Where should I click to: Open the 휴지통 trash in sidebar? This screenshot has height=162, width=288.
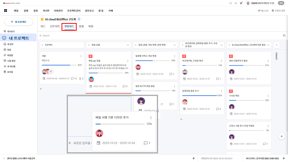click(10, 72)
